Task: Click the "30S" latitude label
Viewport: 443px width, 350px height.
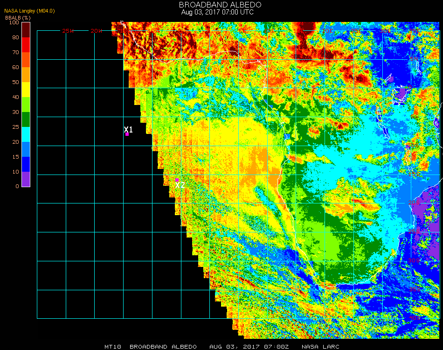Action: click(x=414, y=261)
